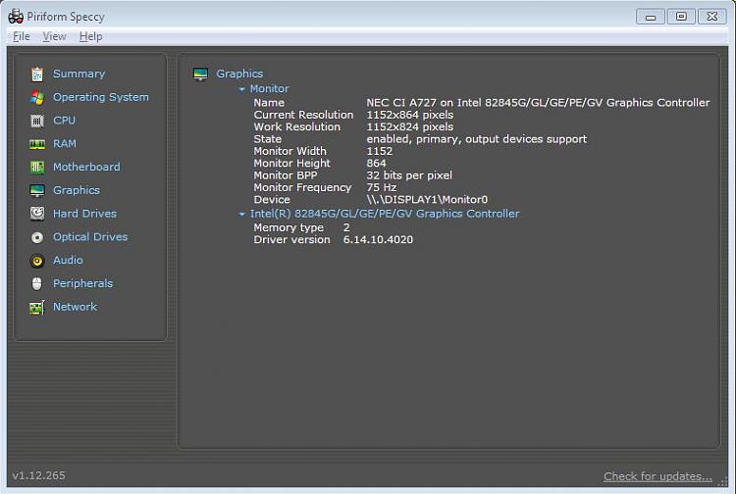Click the Monitor Height label
The width and height of the screenshot is (736, 494).
tap(291, 164)
